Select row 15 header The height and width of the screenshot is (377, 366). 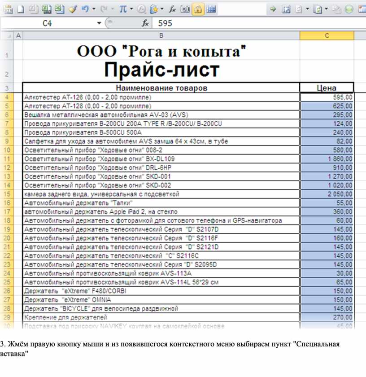7,194
